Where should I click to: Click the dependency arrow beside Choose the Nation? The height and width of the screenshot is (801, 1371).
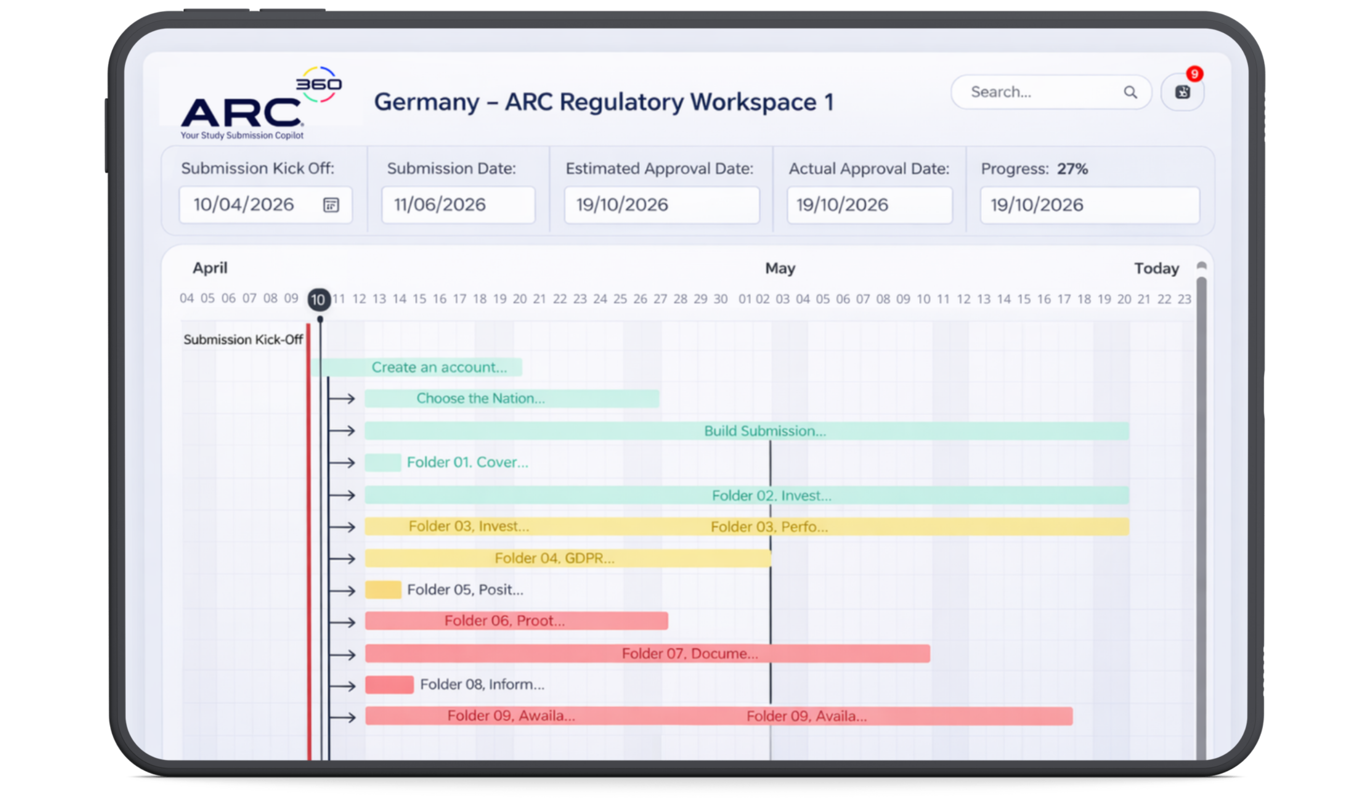(x=342, y=399)
